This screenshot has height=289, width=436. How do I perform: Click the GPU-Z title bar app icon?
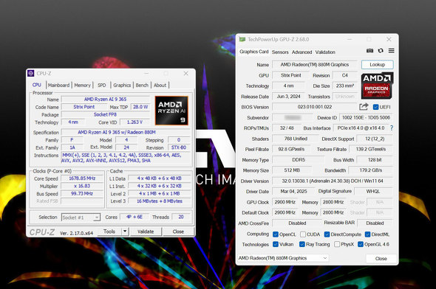(x=242, y=39)
